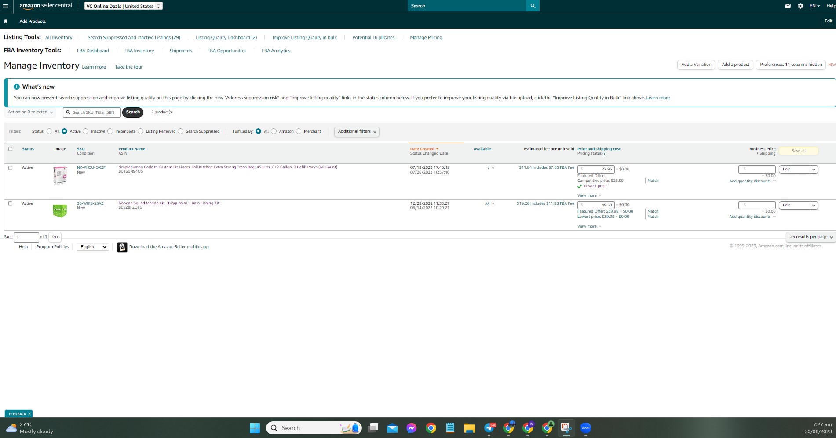Viewport: 836px width, 438px height.
Task: Open Notepad from the taskbar
Action: [x=450, y=428]
